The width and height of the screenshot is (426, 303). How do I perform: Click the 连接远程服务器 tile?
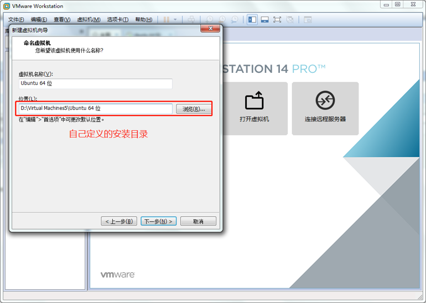(x=325, y=108)
